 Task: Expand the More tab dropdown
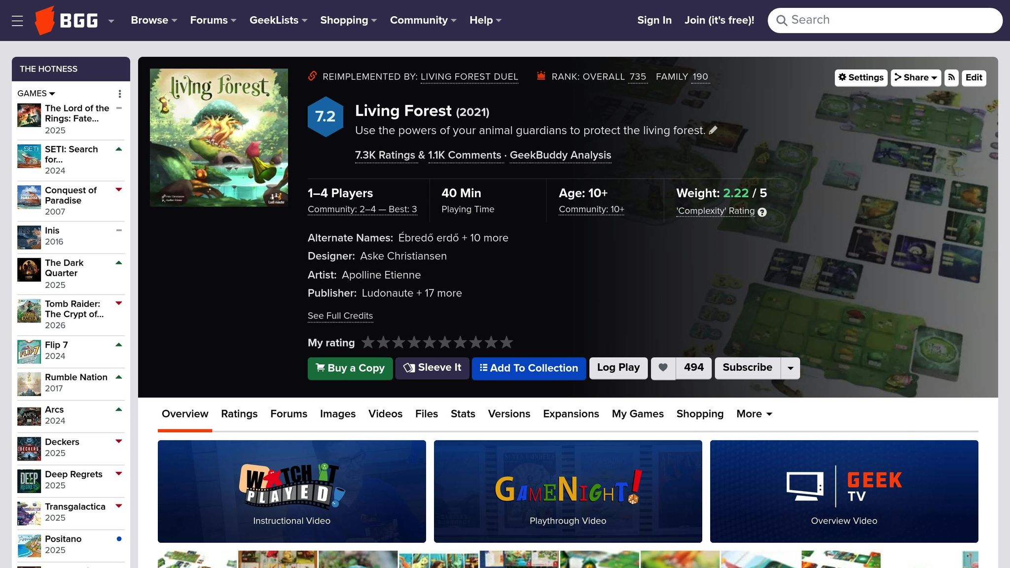click(x=754, y=414)
